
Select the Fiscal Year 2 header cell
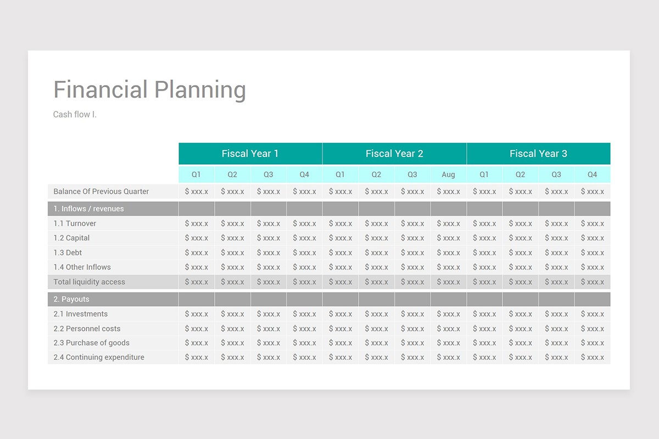point(394,154)
